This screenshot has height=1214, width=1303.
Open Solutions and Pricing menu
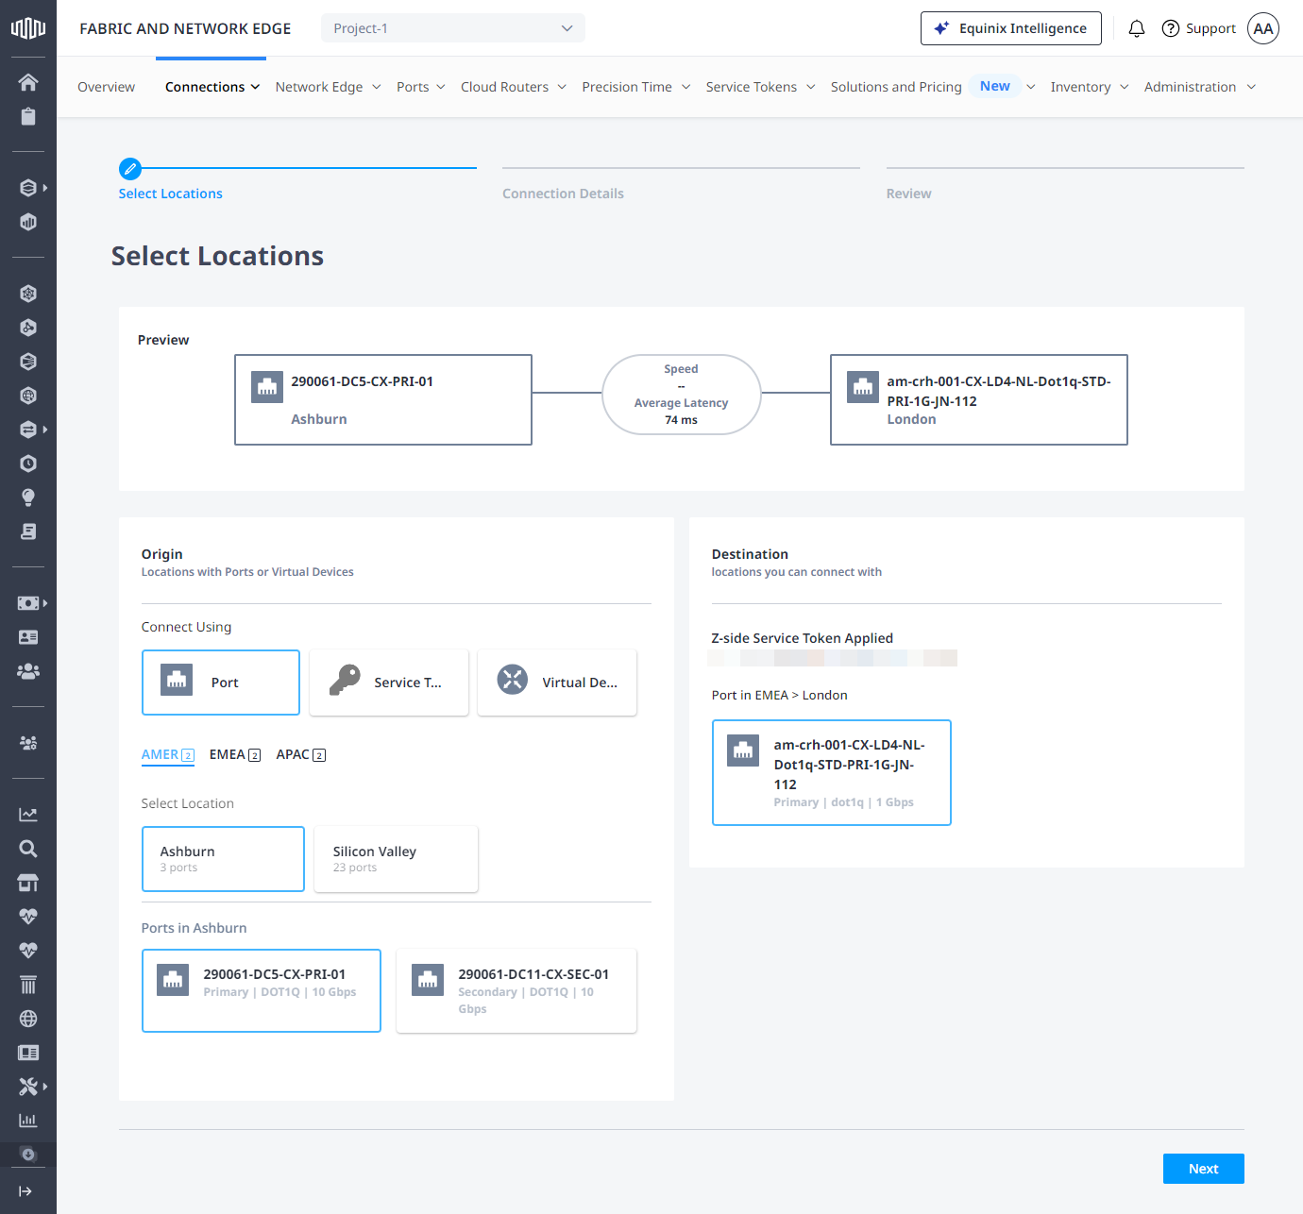pos(933,87)
